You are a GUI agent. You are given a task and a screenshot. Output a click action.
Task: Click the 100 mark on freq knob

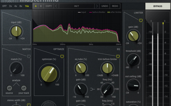117,89
